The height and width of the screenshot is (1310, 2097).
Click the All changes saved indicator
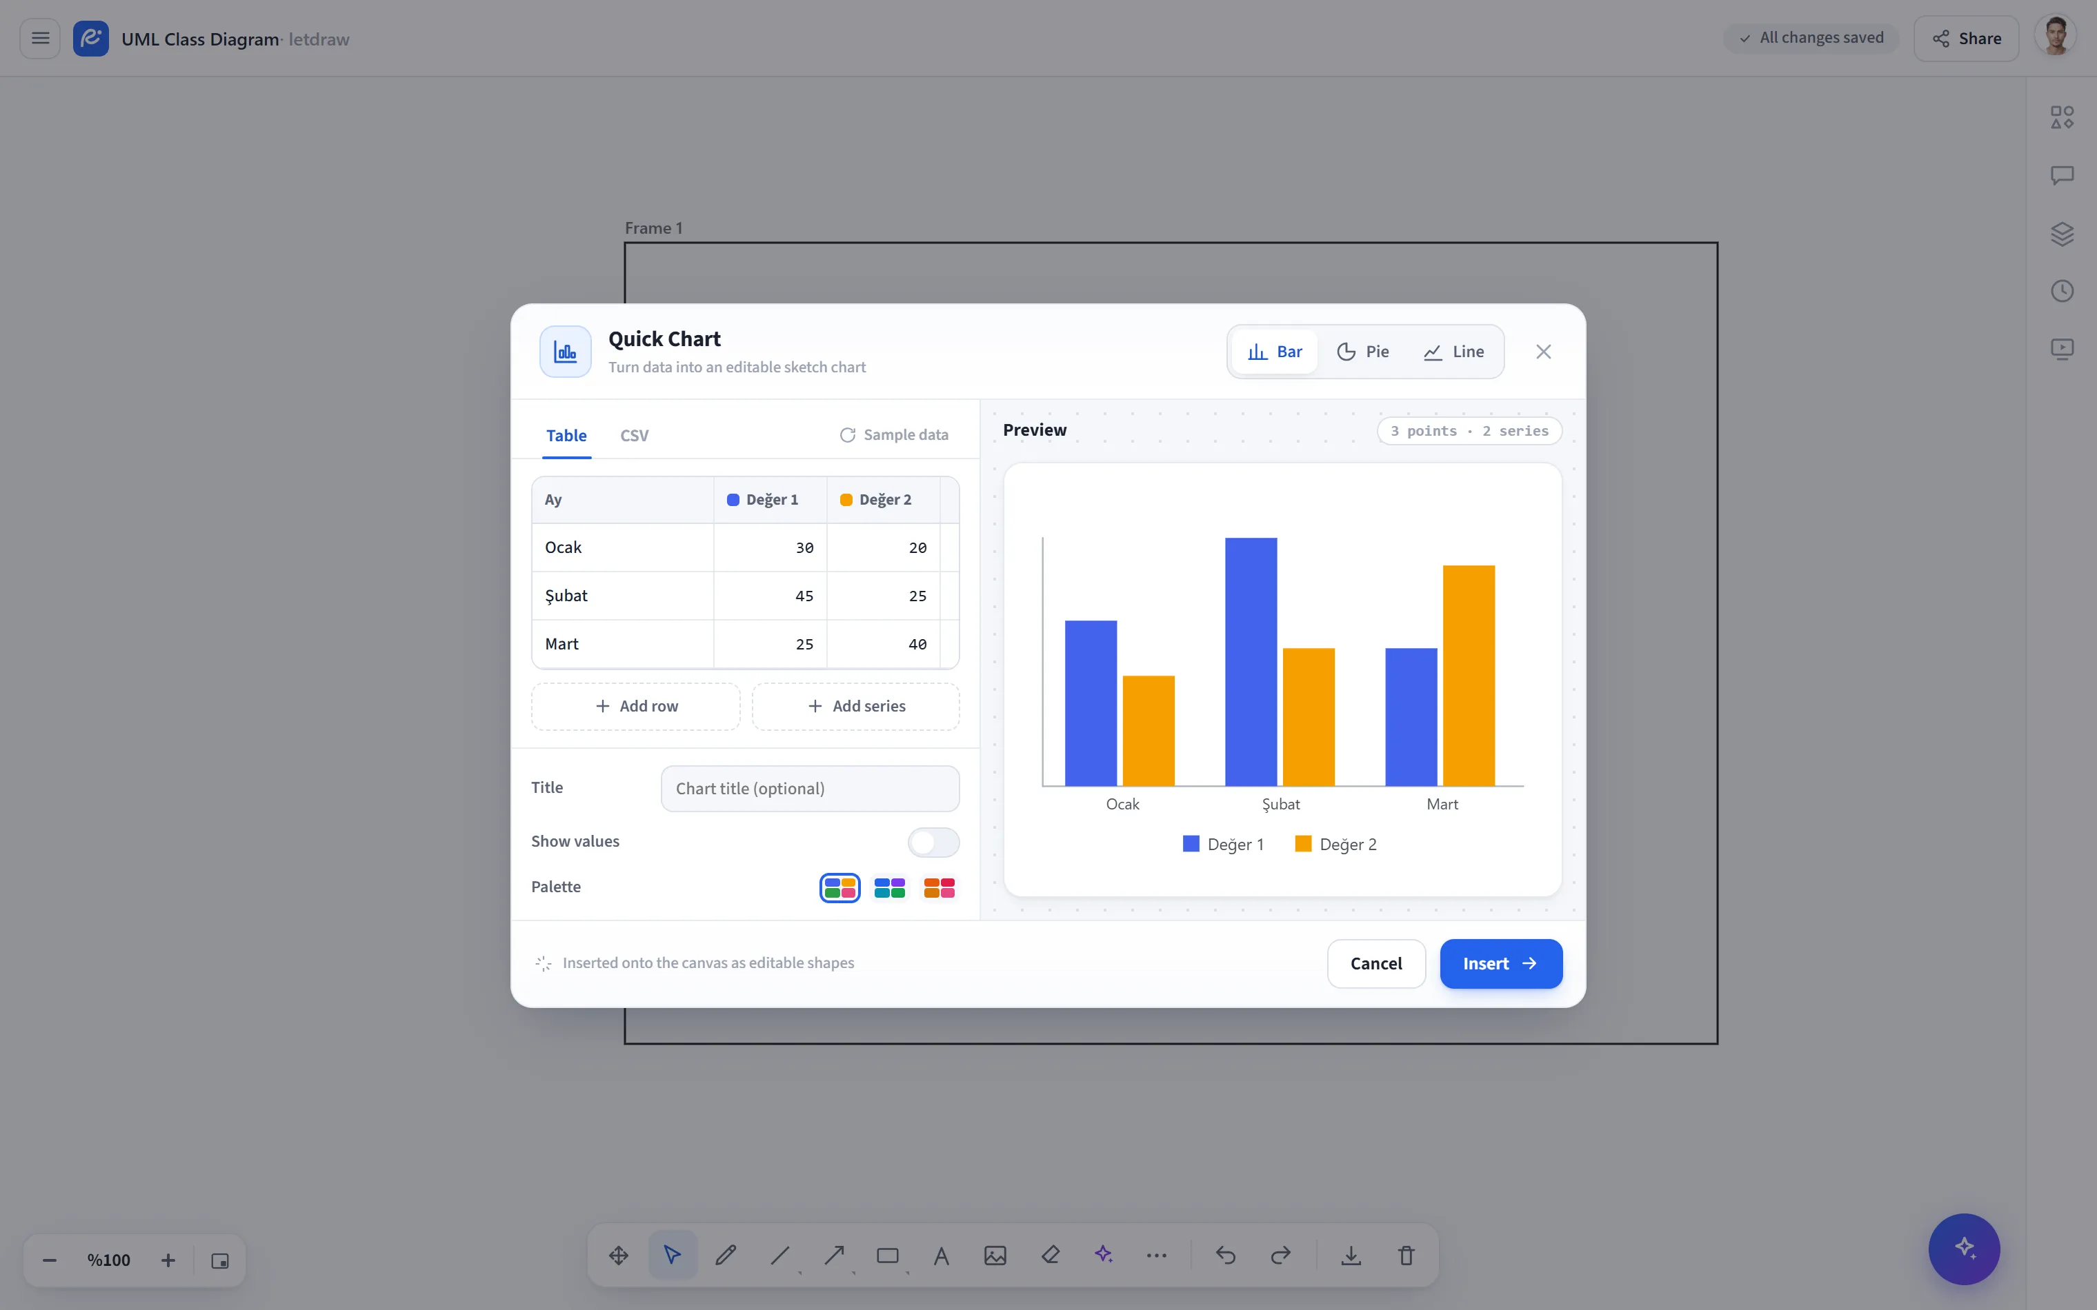(x=1811, y=38)
